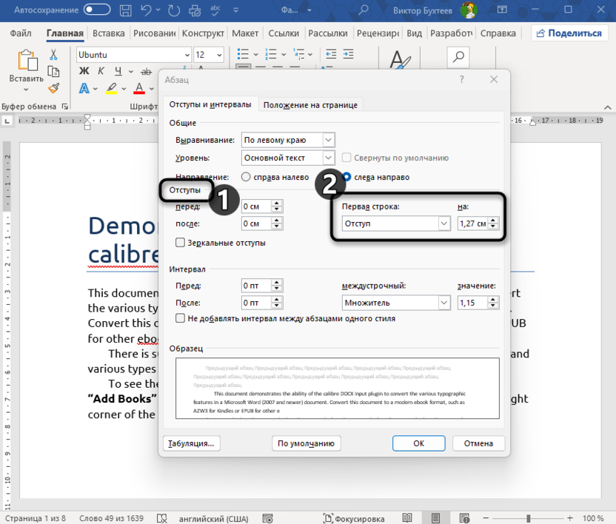Apply bold formatting with the Ж icon
Viewport: 616px width, 524px height.
pos(84,71)
